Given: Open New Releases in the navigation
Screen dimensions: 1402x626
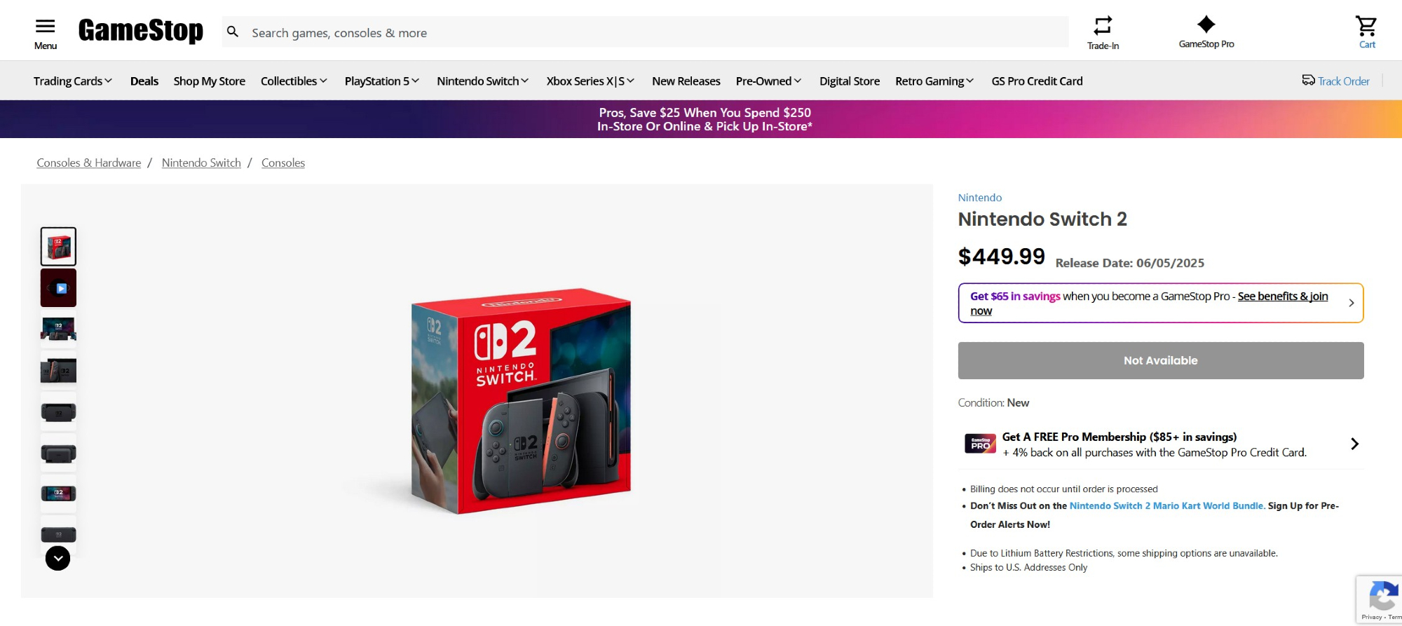Looking at the screenshot, I should [x=686, y=81].
